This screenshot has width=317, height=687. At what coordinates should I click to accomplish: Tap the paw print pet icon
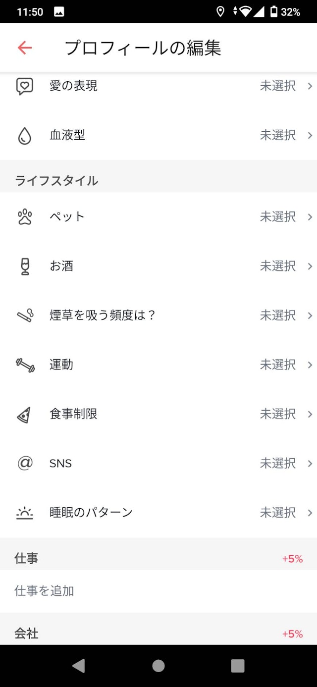25,217
